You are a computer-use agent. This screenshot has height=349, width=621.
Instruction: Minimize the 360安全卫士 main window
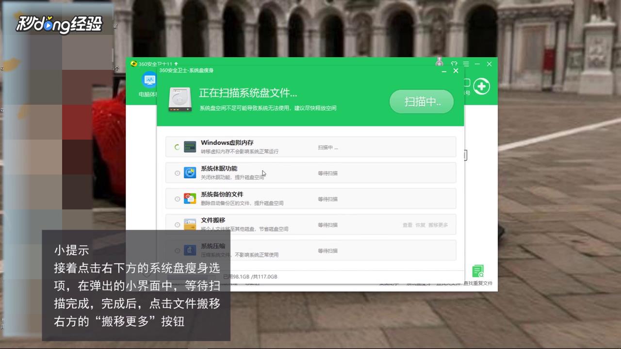click(x=477, y=64)
